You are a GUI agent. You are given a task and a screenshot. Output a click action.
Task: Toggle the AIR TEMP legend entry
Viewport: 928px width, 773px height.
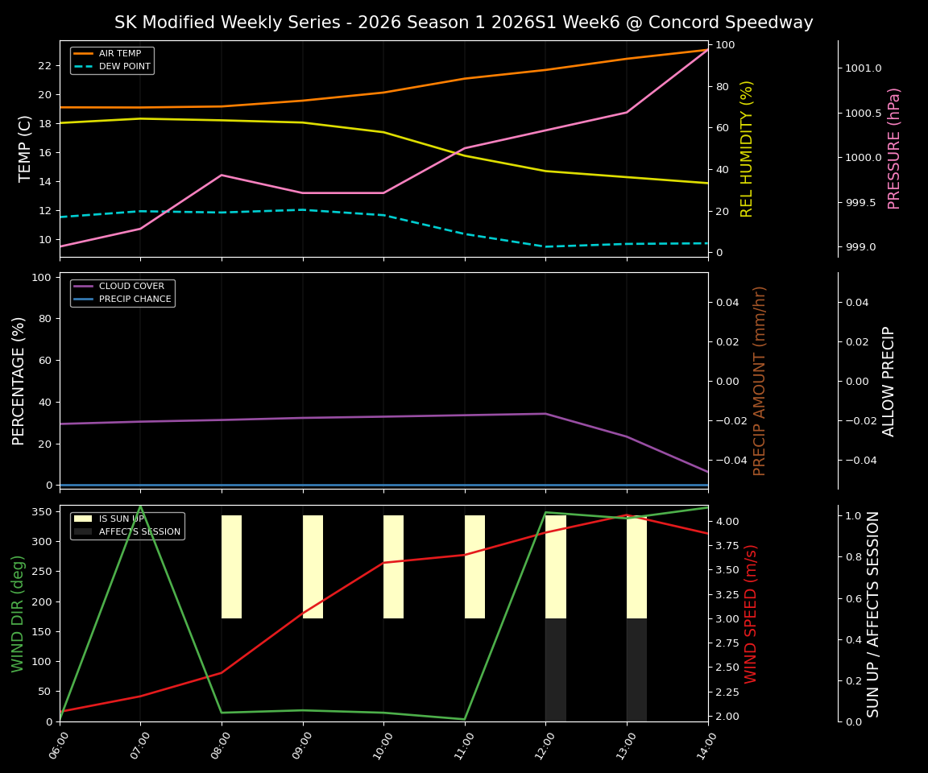[x=118, y=53]
